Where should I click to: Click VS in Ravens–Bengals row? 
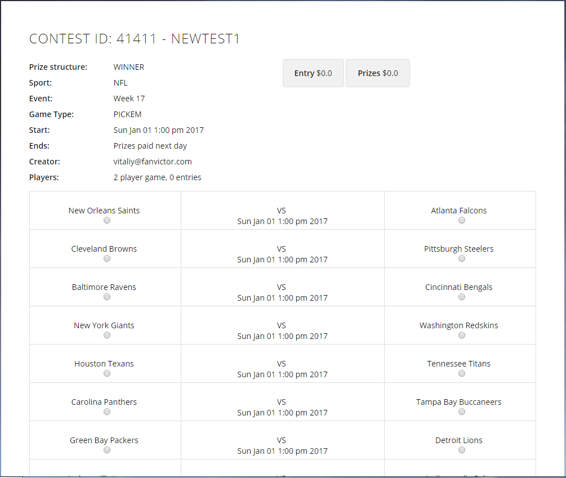282,287
